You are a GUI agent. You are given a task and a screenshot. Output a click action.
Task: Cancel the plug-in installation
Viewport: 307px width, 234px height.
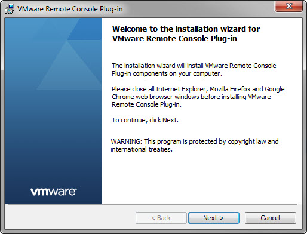[x=270, y=218]
